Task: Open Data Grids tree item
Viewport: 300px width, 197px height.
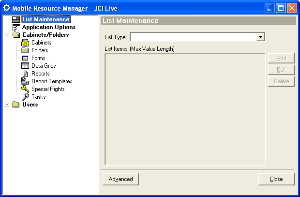Action: click(44, 66)
